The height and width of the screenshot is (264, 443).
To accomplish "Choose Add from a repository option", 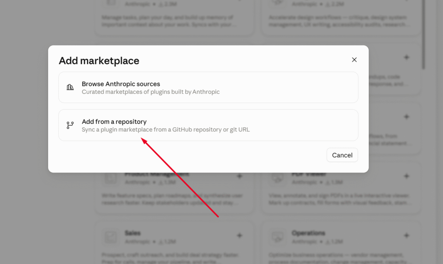I will tap(208, 125).
